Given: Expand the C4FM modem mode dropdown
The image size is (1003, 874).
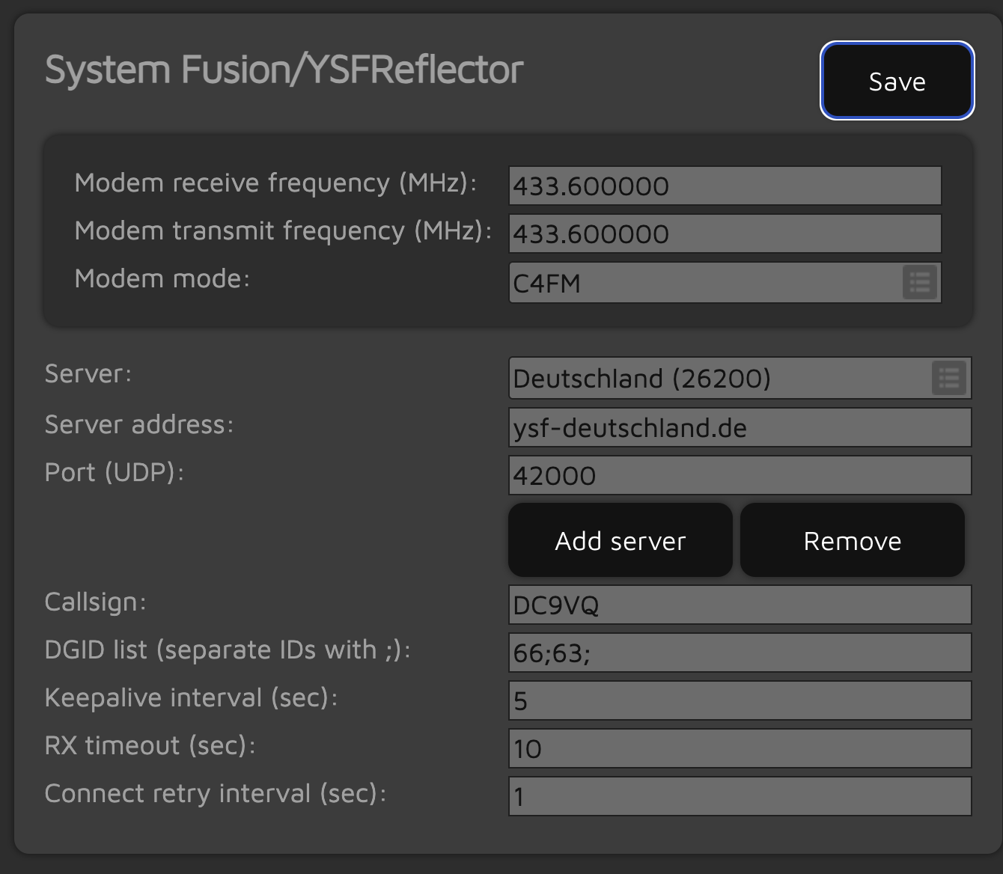Looking at the screenshot, I should 725,283.
